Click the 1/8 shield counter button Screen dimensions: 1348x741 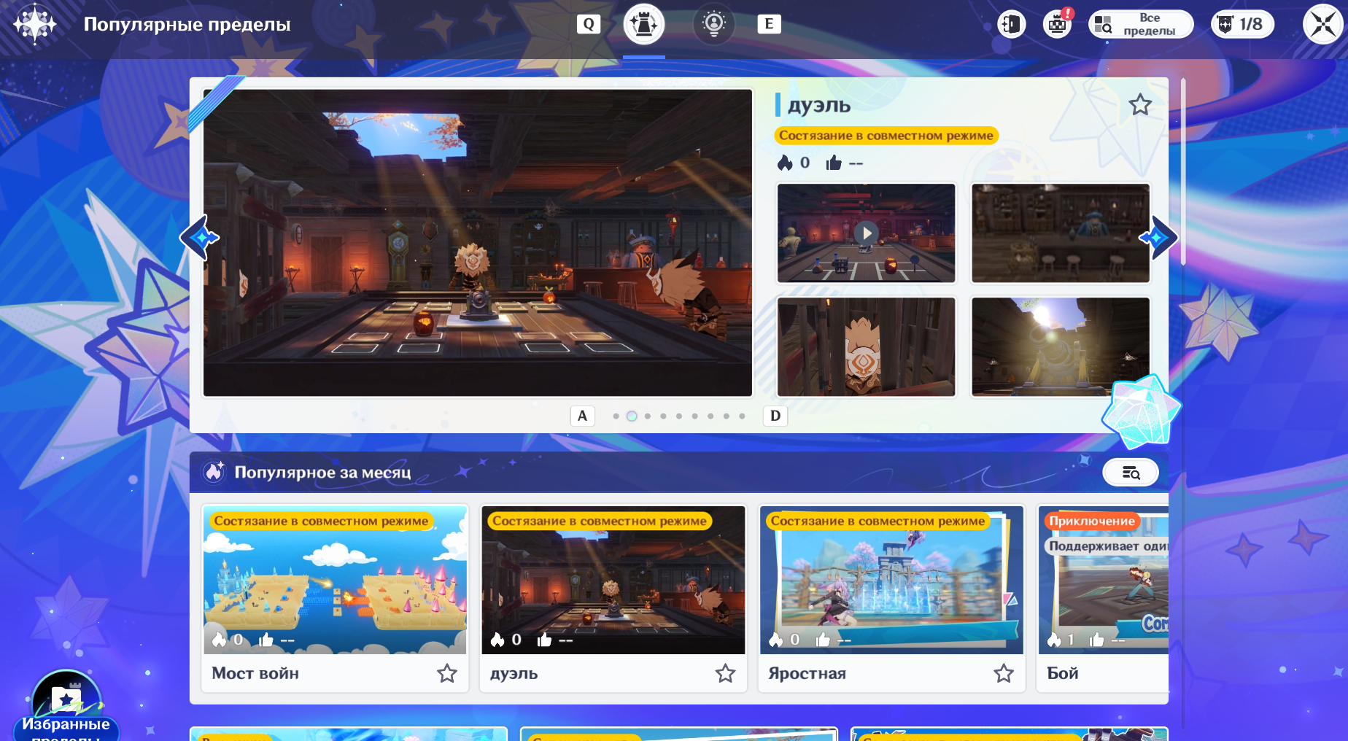coord(1242,24)
